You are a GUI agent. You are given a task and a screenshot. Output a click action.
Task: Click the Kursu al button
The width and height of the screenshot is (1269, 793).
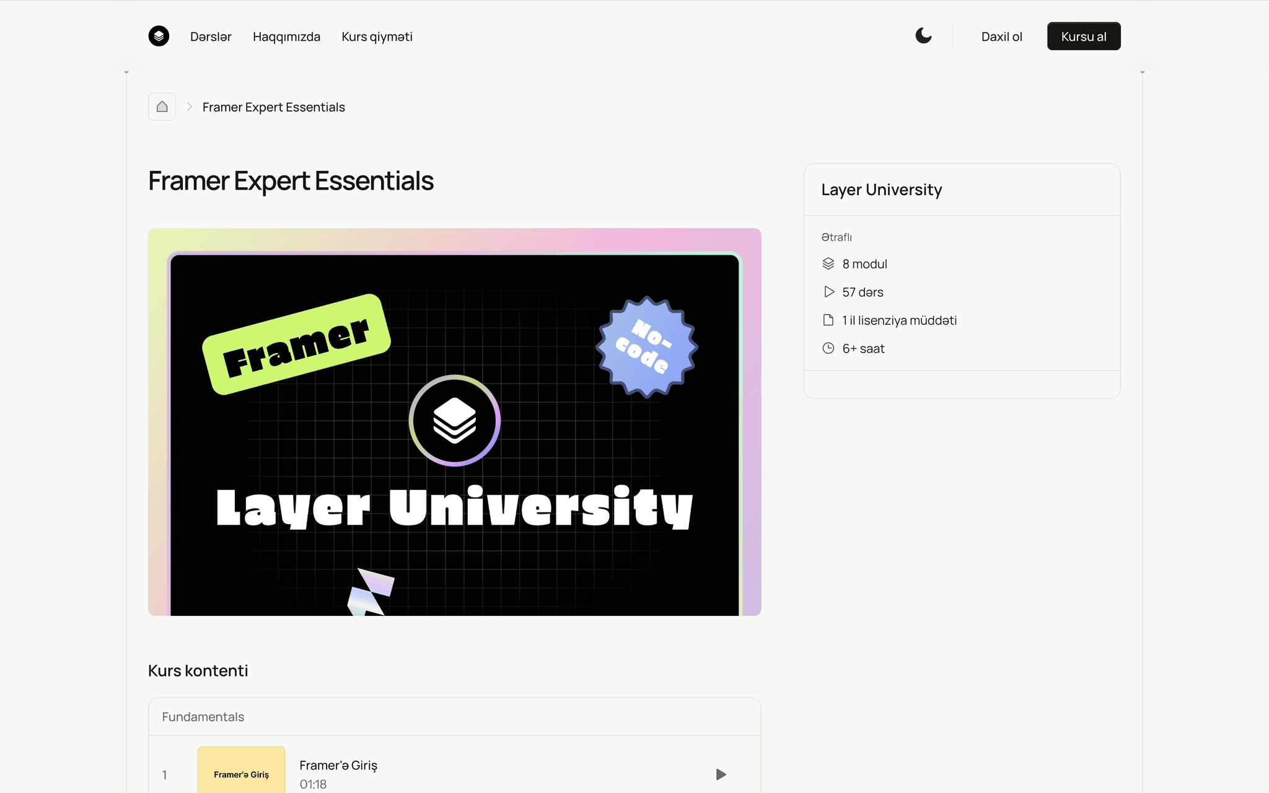point(1084,36)
